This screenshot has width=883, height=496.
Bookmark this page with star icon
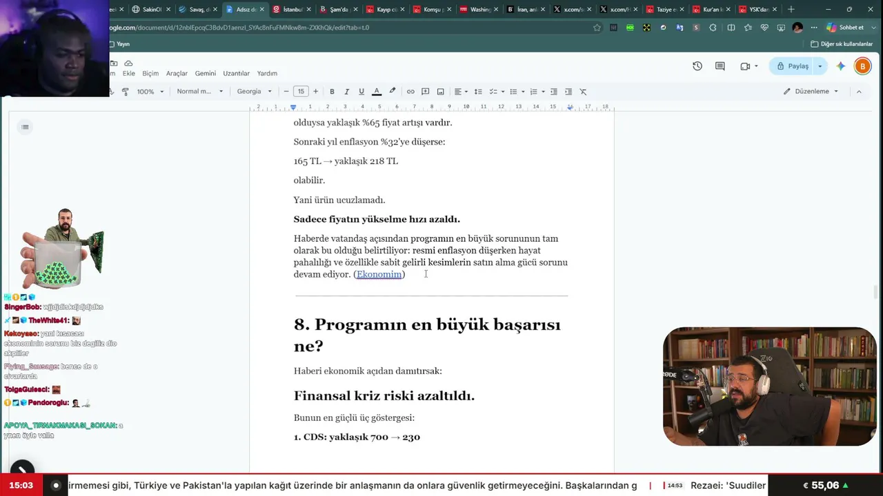[597, 28]
